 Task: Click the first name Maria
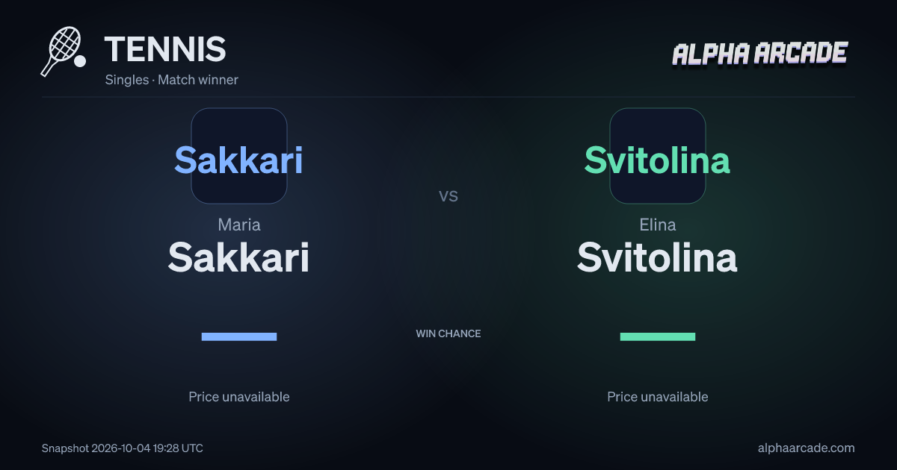239,225
